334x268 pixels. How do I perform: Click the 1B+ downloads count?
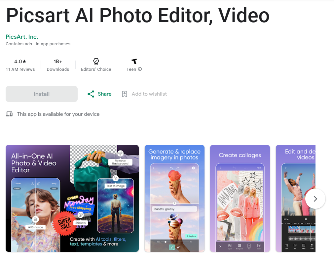pos(58,62)
